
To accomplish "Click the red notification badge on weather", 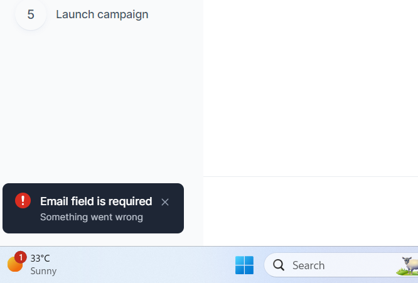I will point(21,257).
